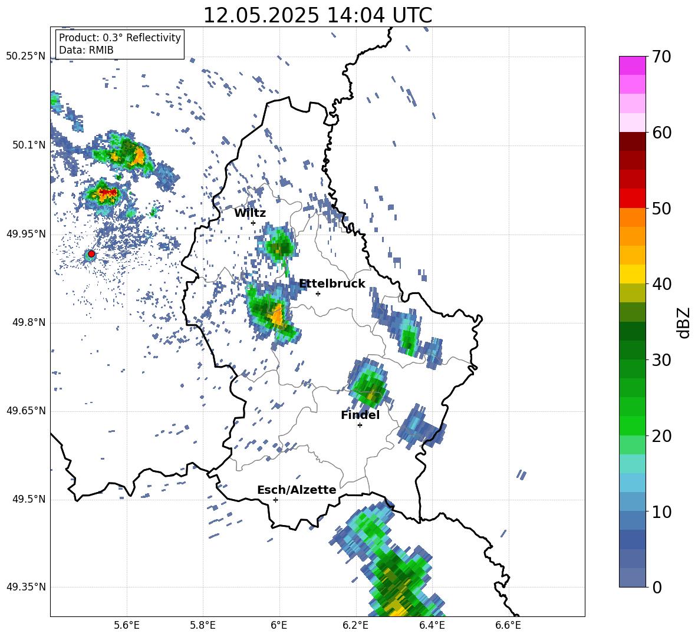Click the Esch/Alzette label
The width and height of the screenshot is (698, 637).
pos(297,490)
